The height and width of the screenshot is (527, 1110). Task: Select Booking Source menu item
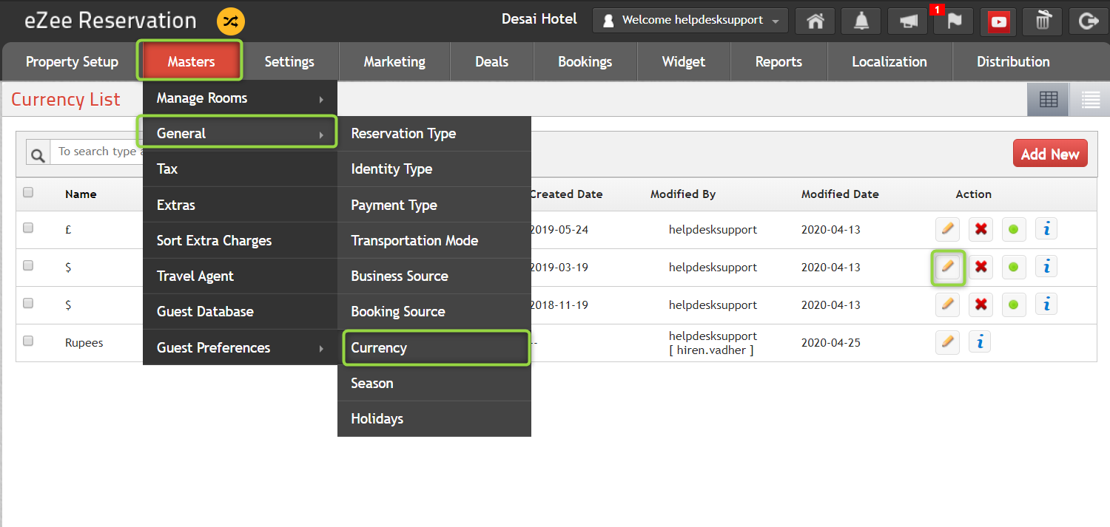click(434, 311)
